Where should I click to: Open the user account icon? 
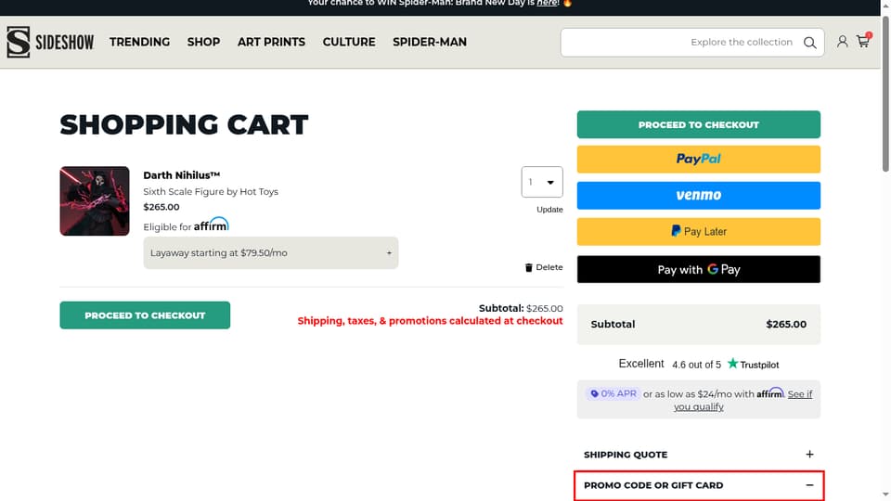pyautogui.click(x=842, y=42)
